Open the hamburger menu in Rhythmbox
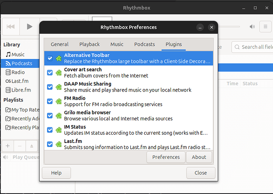The height and width of the screenshot is (194, 273). pos(264,27)
